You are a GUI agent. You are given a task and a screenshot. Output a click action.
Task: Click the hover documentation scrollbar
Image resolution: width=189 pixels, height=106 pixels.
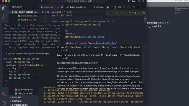point(143,65)
